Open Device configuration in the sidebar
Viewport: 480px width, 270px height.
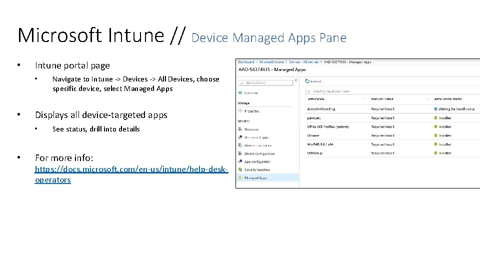[x=259, y=153]
